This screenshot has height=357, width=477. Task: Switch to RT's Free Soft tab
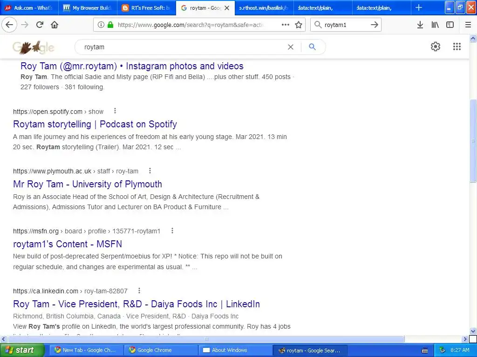tap(147, 7)
